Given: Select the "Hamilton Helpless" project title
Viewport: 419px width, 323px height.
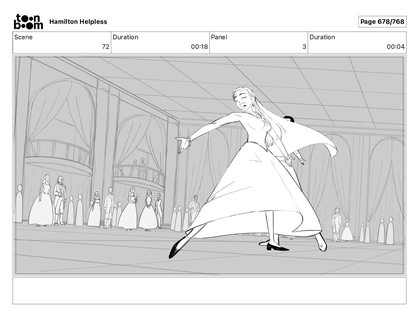Looking at the screenshot, I should pos(78,22).
